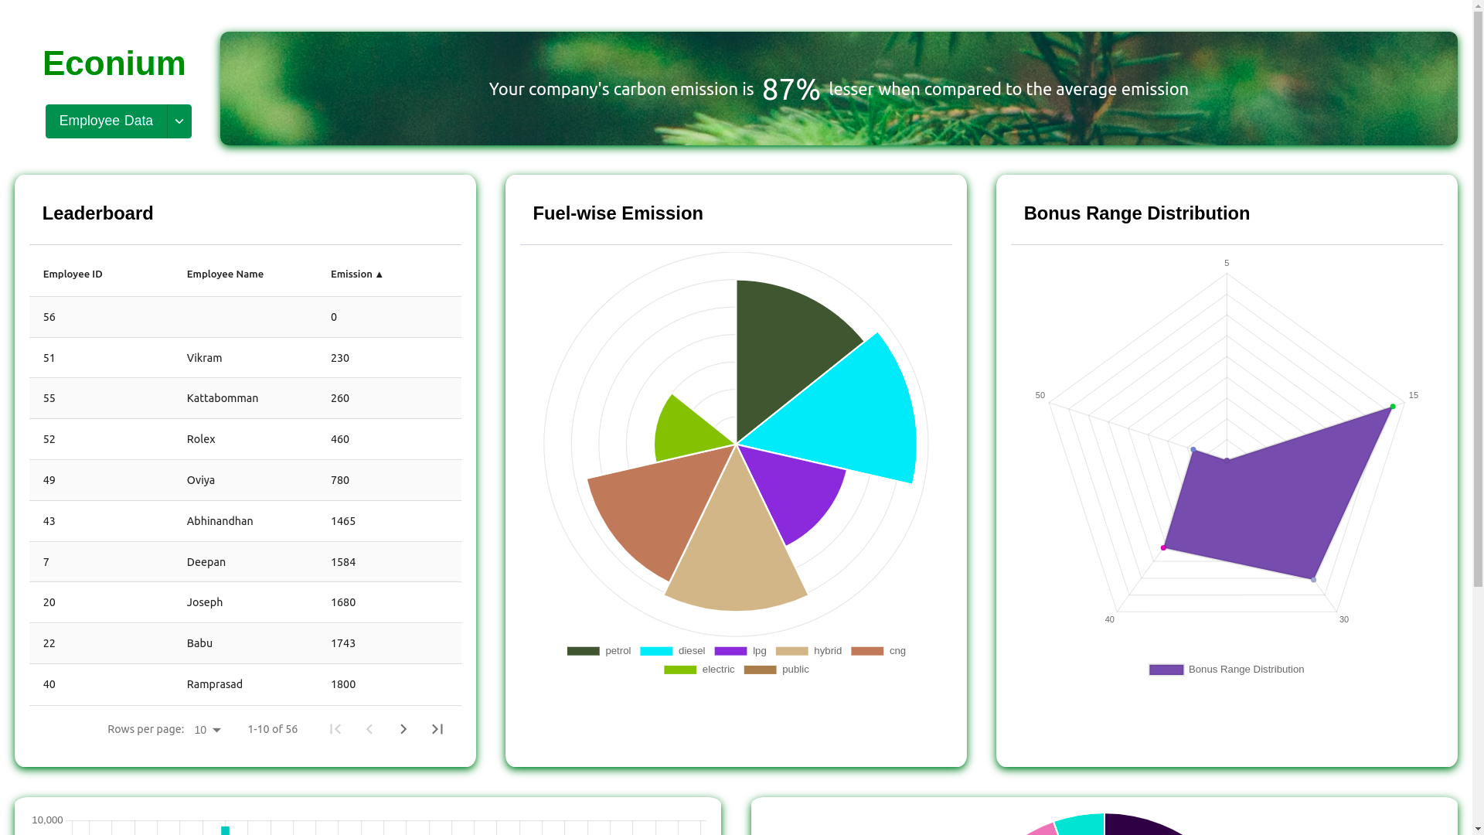1484x835 pixels.
Task: Select the Joseph row name
Action: (x=205, y=602)
